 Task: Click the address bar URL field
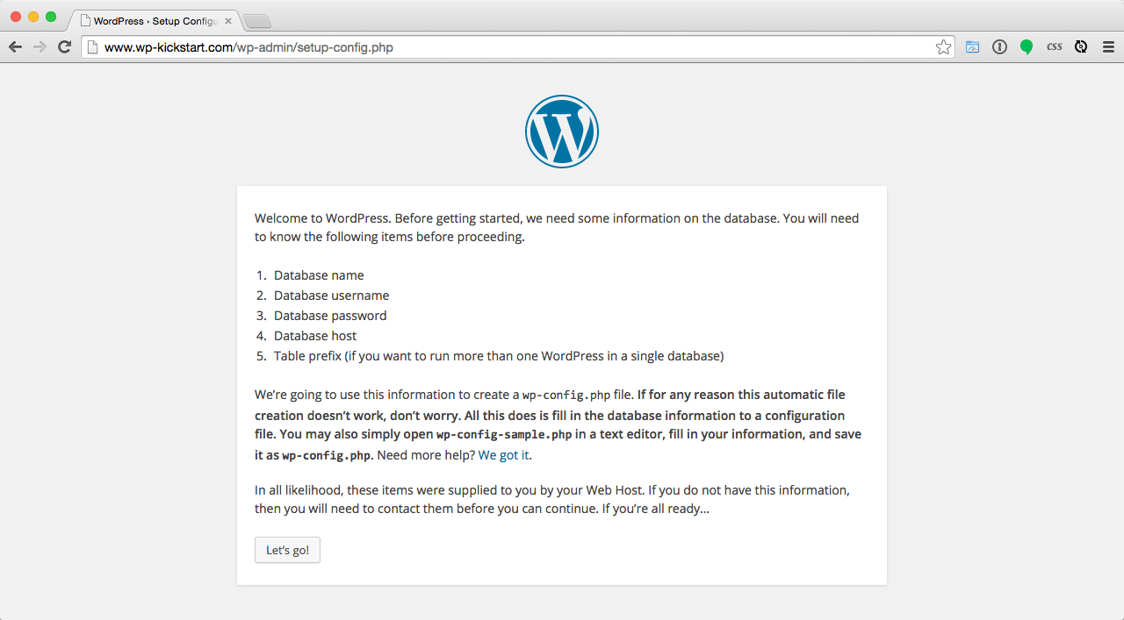[509, 47]
